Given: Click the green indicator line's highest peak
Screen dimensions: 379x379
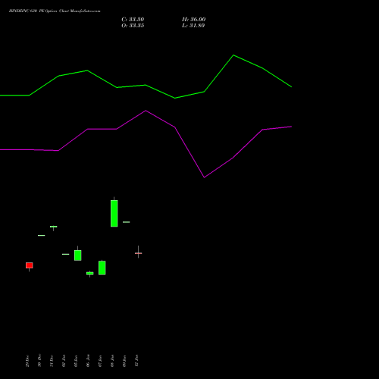Looking at the screenshot, I should click(x=233, y=55).
